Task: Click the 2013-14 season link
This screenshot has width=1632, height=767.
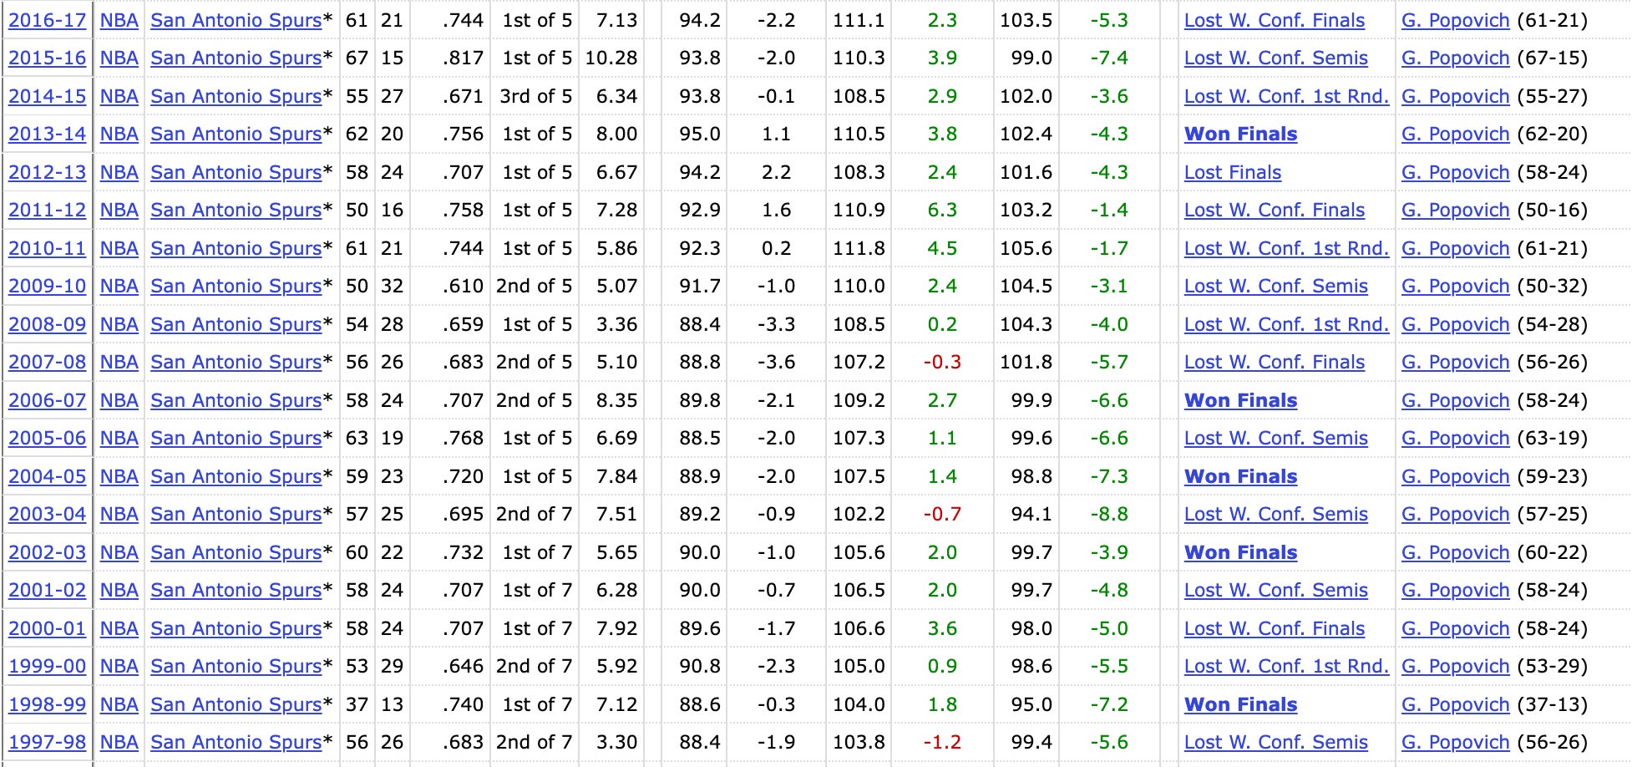Action: pos(47,134)
